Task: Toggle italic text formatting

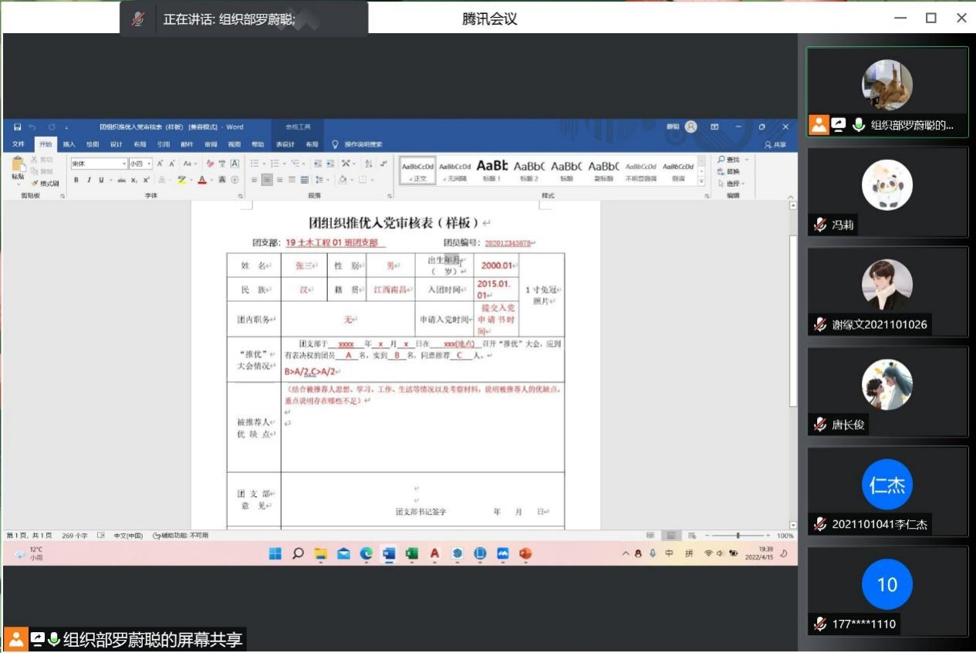Action: 89,180
